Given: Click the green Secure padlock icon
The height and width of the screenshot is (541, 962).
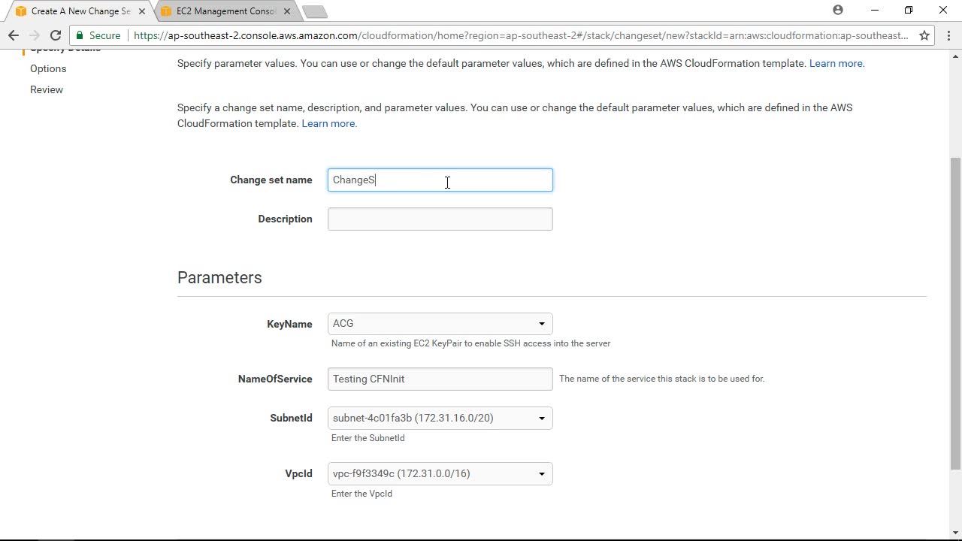Looking at the screenshot, I should tap(80, 35).
